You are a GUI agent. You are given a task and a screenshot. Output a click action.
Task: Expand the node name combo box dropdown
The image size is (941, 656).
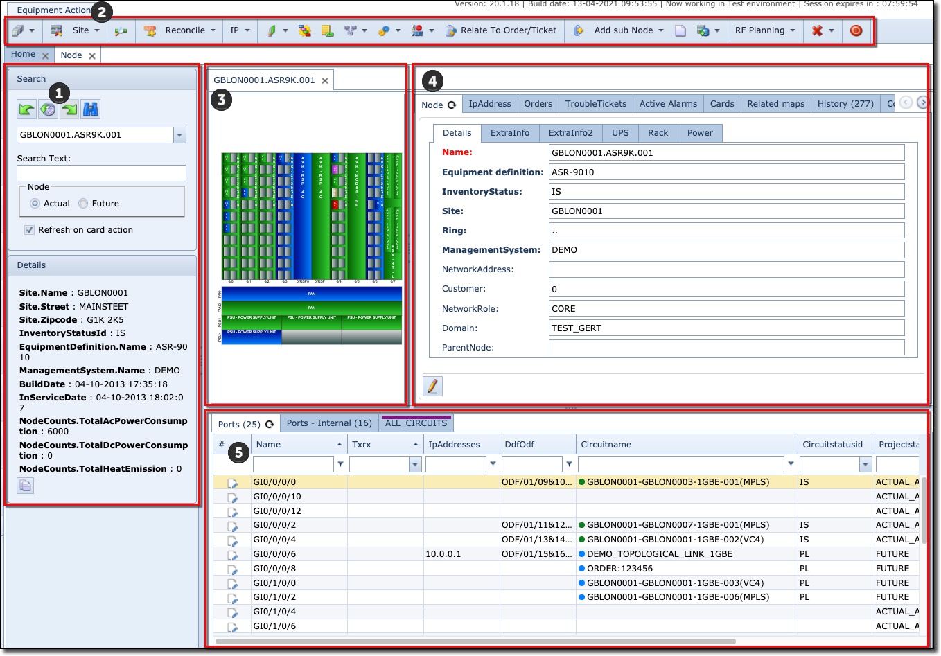(179, 135)
